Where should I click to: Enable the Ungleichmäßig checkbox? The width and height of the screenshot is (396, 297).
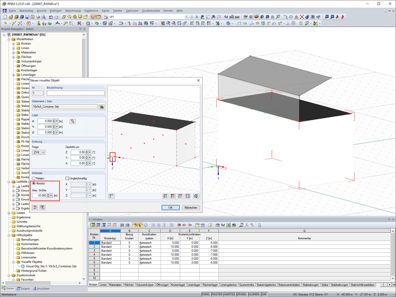coord(67,178)
